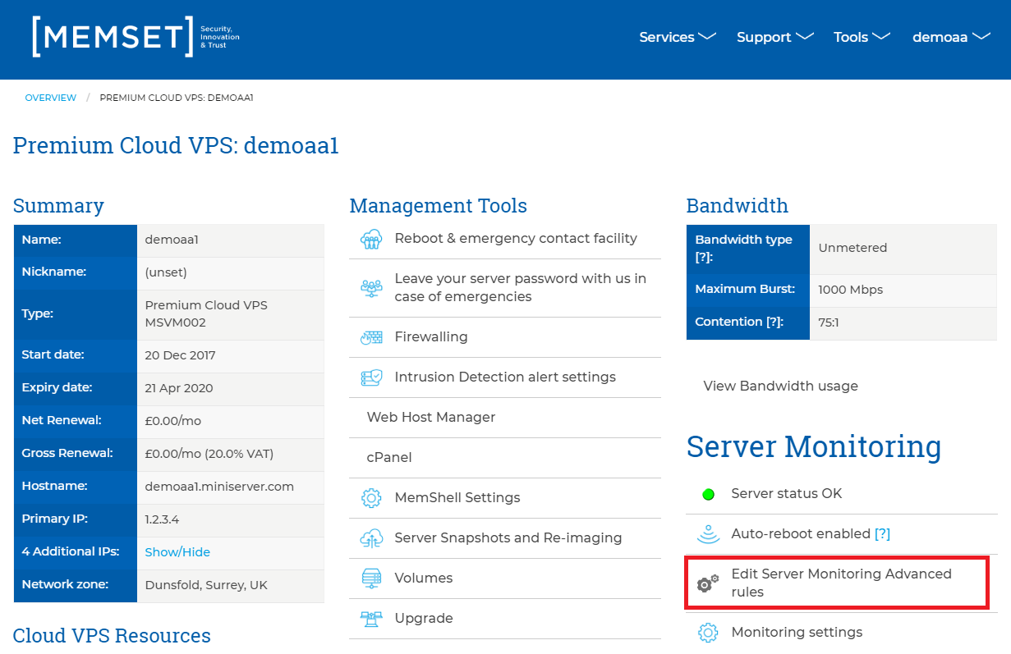Screen dimensions: 1011x654
Task: Click the Contention [?] help
Action: coord(774,322)
